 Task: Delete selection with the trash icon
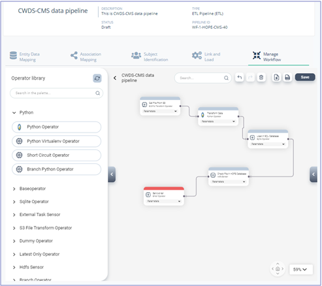coord(261,77)
